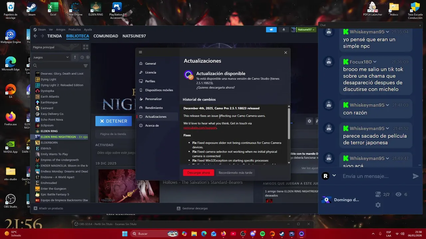Image resolution: width=426 pixels, height=239 pixels.
Task: Go to TIENDA tab in Steam
Action: tap(54, 36)
